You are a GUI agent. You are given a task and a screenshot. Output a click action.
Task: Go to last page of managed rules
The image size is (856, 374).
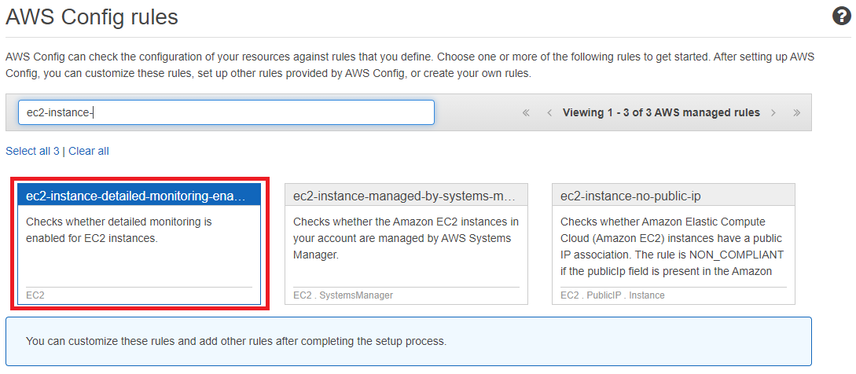point(796,112)
